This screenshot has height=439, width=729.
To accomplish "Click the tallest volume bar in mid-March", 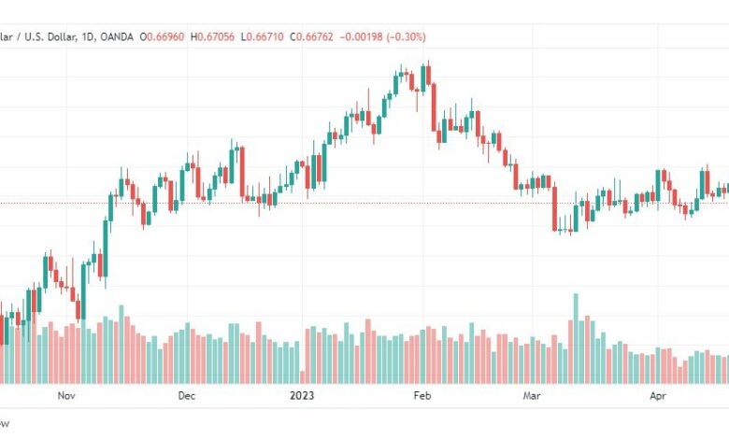I will click(576, 338).
